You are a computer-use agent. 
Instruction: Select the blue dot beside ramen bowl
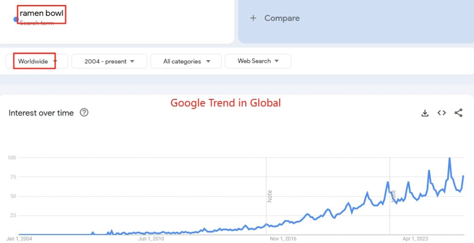(16, 19)
